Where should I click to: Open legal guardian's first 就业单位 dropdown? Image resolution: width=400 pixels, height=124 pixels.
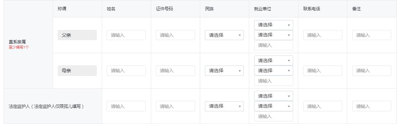[273, 96]
